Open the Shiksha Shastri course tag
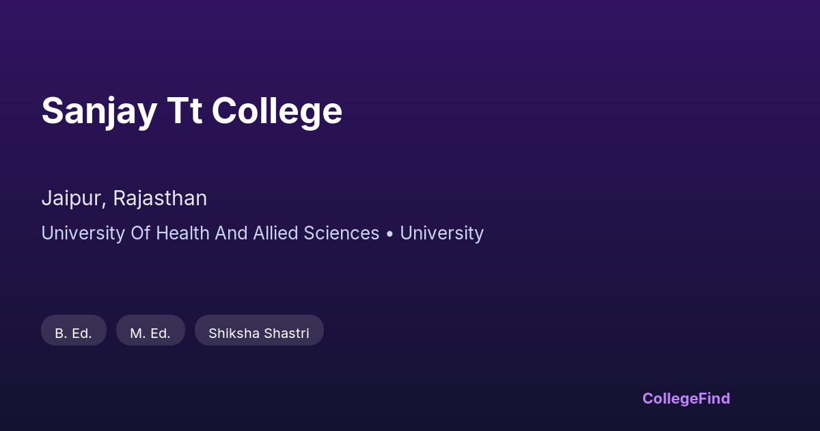 (x=258, y=333)
